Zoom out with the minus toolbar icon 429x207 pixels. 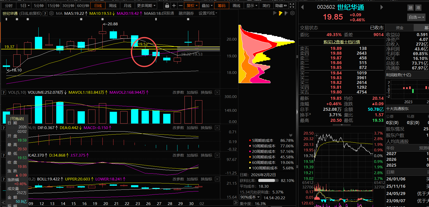coord(180,6)
